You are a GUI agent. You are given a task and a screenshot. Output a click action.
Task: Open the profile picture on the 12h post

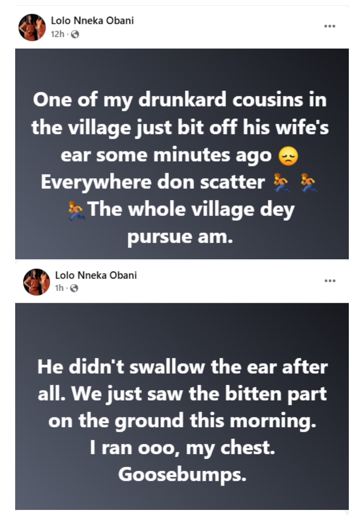(x=32, y=27)
